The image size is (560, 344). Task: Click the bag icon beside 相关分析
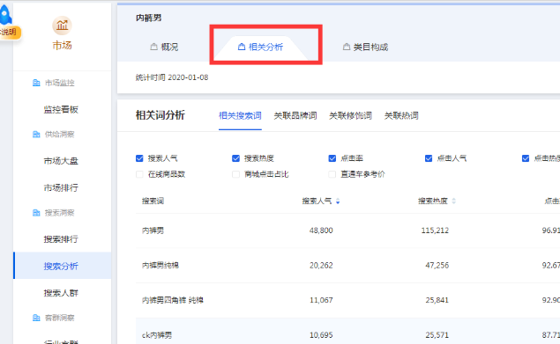pyautogui.click(x=242, y=47)
